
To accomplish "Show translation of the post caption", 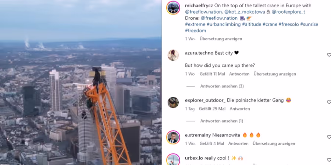I will click(221, 39).
